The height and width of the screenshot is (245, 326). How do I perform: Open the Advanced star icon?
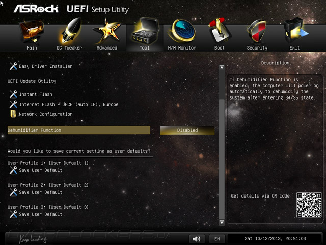[x=107, y=31]
